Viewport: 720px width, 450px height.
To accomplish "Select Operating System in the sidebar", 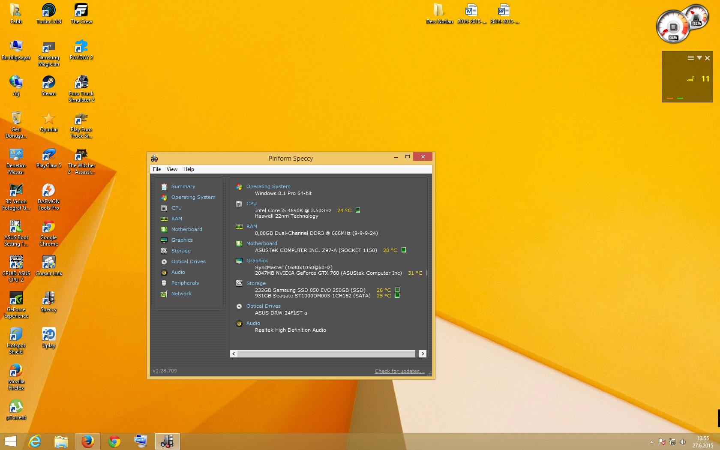I will 193,197.
